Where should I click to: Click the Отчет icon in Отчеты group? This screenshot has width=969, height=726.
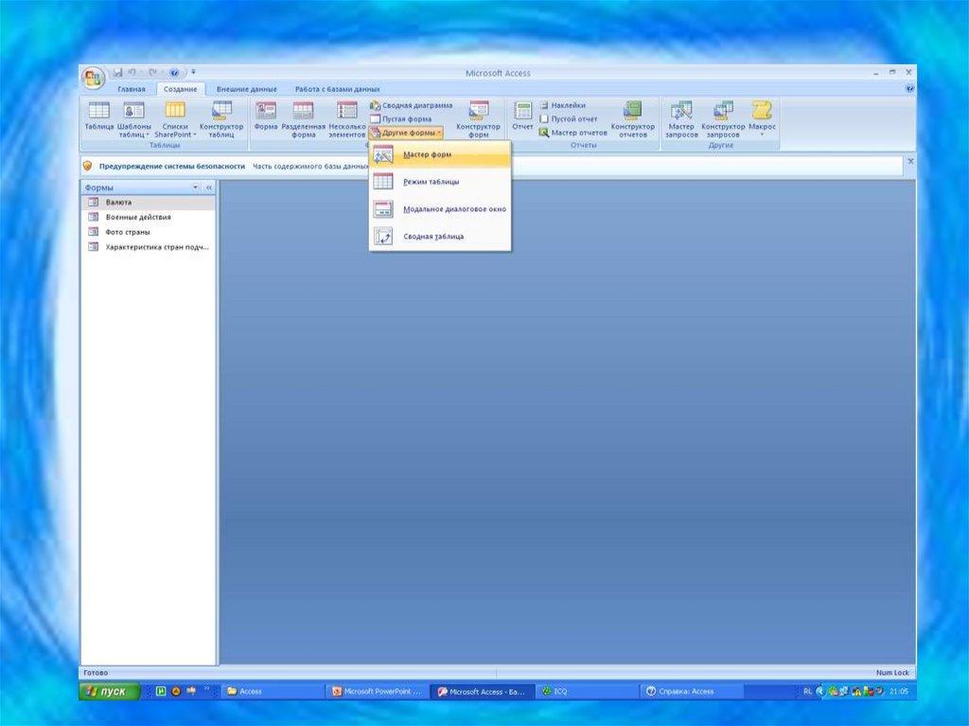[x=522, y=115]
